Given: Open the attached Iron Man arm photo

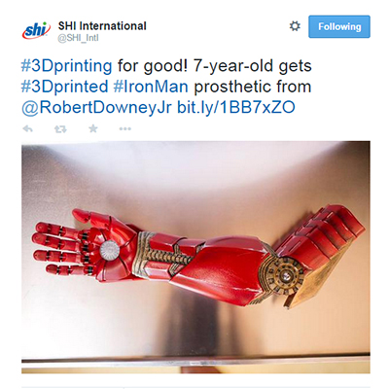Looking at the screenshot, I should pos(195,257).
